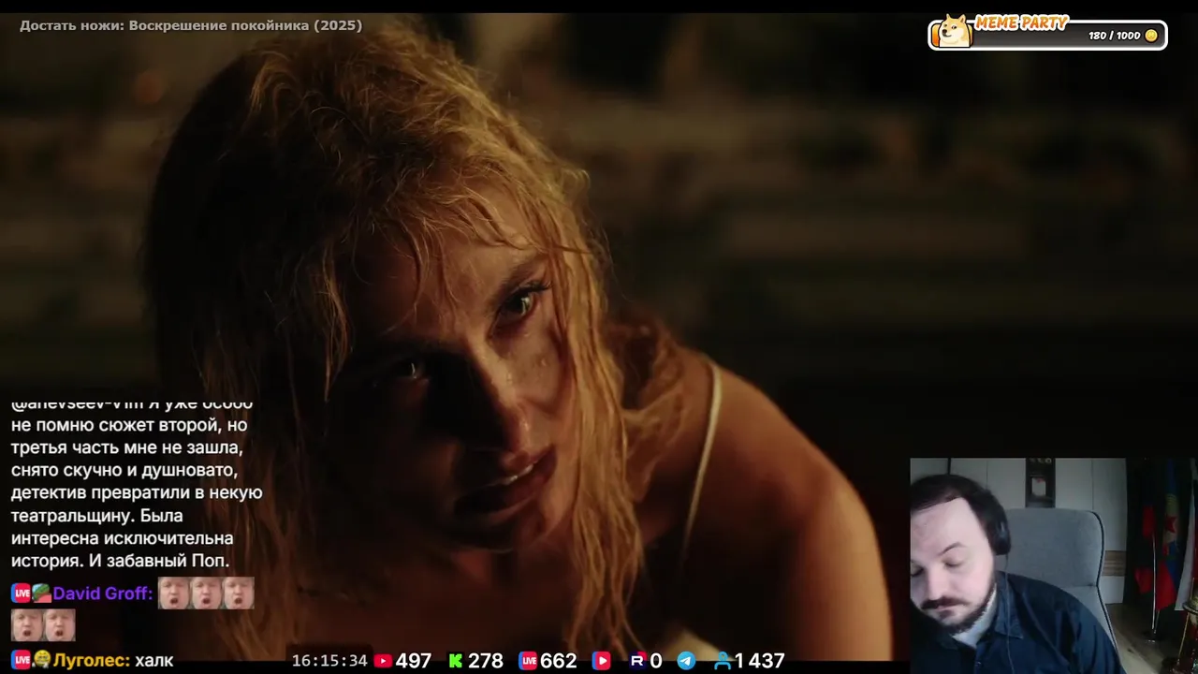The height and width of the screenshot is (674, 1198).
Task: Click the Rutube R icon beside 0
Action: (x=637, y=661)
